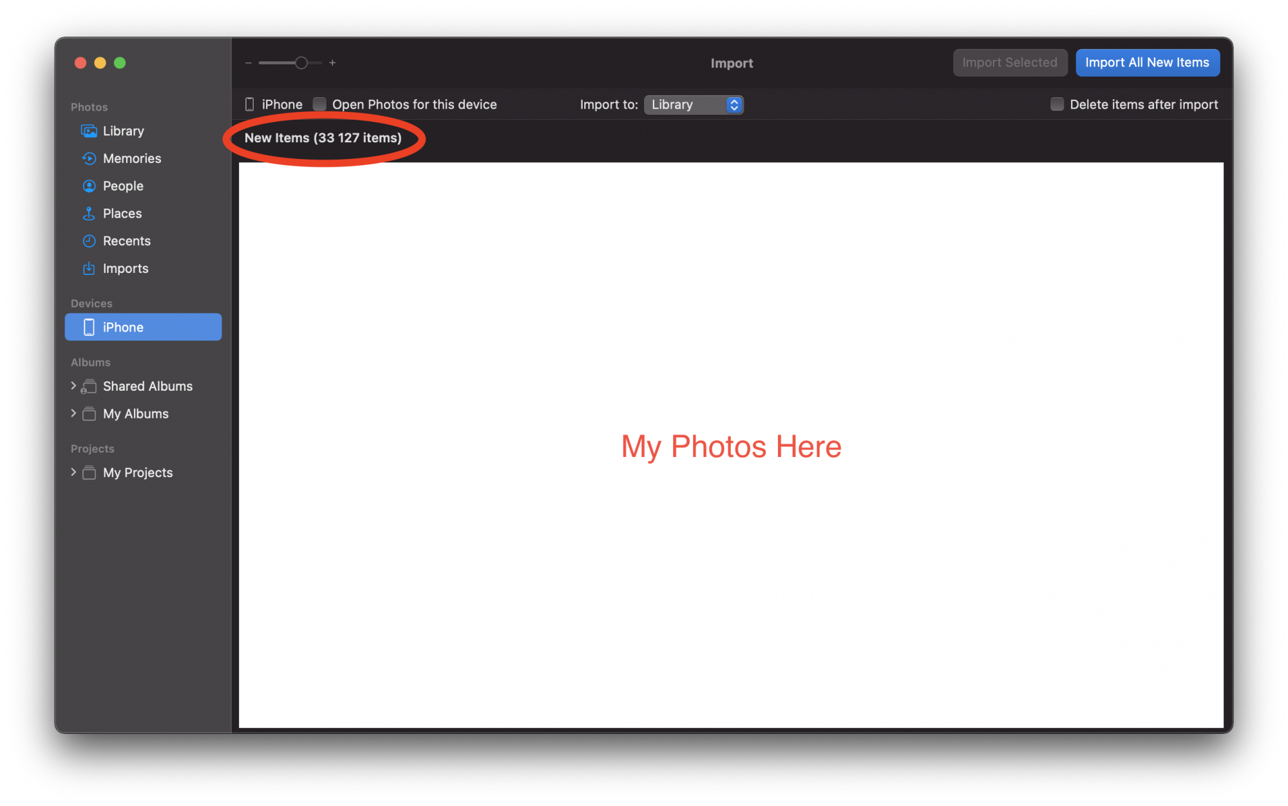1288x806 pixels.
Task: Enable Open Photos for this device
Action: pyautogui.click(x=319, y=104)
